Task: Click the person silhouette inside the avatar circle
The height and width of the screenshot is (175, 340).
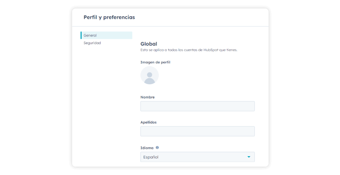Action: click(x=150, y=78)
